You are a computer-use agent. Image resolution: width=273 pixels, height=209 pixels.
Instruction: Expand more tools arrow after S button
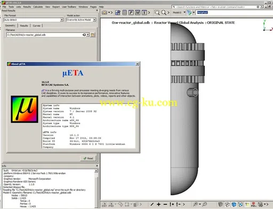(x=149, y=12)
